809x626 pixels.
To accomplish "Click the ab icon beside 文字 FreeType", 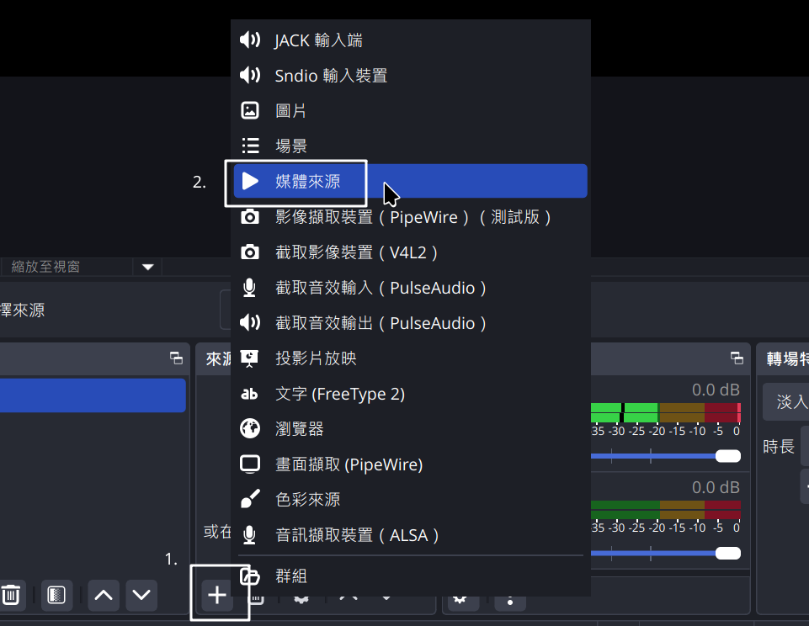I will coord(250,394).
